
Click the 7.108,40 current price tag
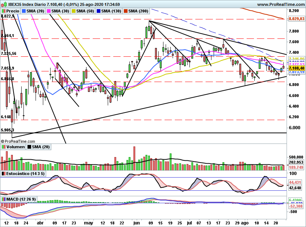[x=296, y=68]
